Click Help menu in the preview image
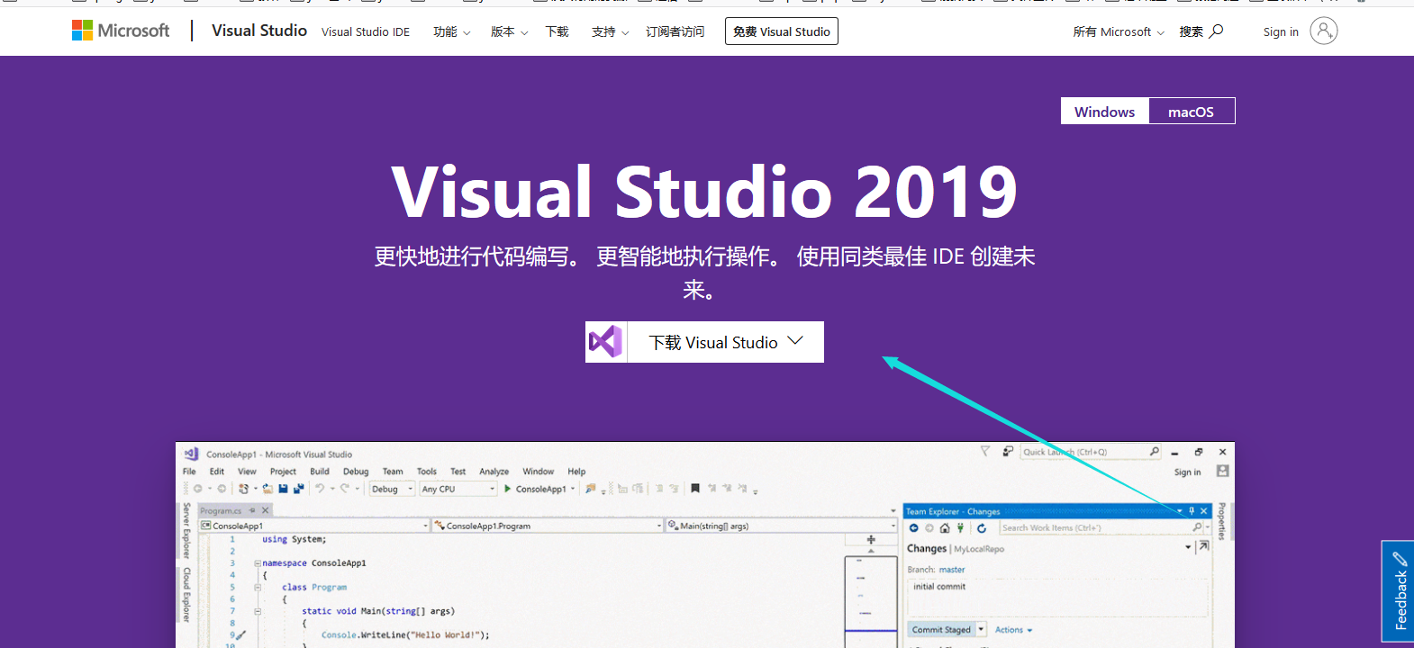 (x=576, y=472)
